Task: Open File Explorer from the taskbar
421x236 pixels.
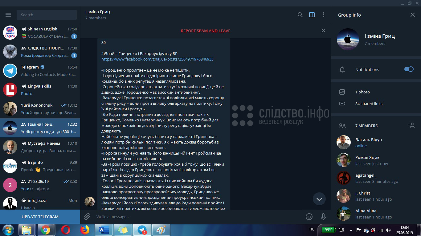Action: pos(27,230)
